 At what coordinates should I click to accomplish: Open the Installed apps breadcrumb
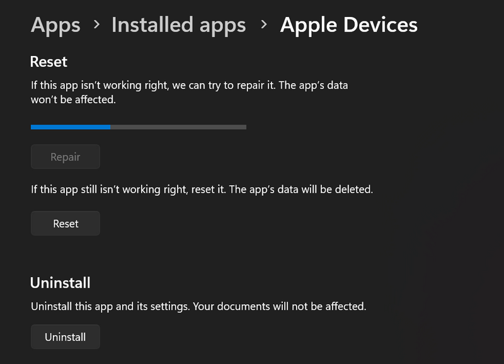click(178, 25)
